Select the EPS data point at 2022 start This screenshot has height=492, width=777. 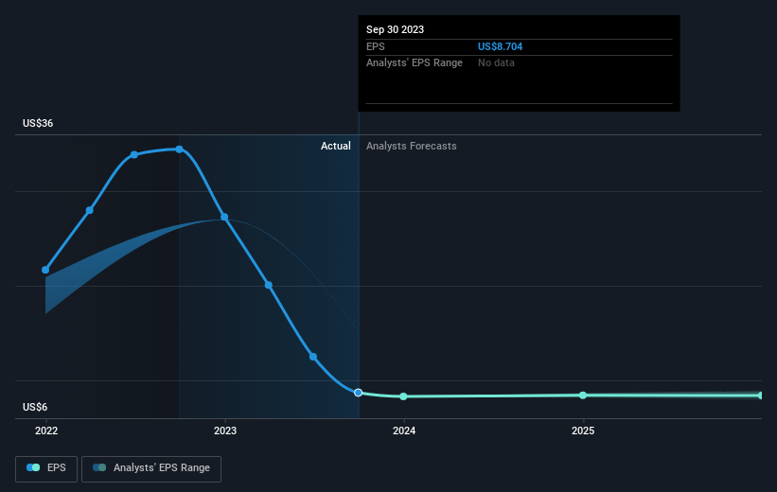(45, 270)
